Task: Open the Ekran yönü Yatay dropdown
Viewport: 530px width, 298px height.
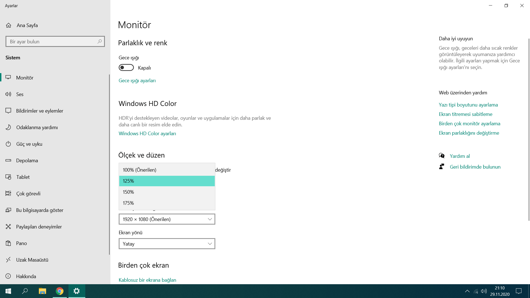Action: (167, 244)
